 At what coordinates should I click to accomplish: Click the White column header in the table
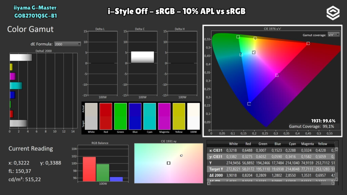[233, 144]
